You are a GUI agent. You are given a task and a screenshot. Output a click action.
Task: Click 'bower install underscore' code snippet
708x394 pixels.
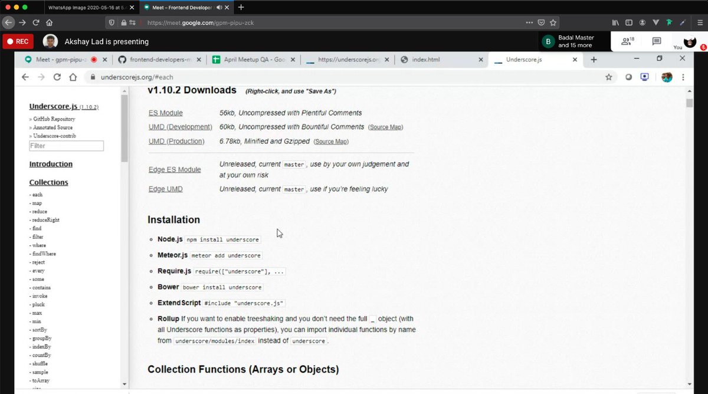click(222, 287)
